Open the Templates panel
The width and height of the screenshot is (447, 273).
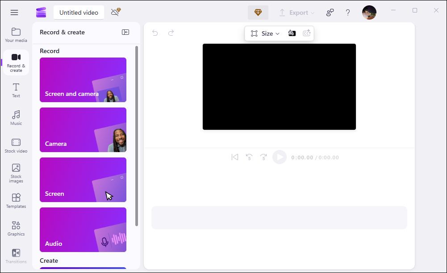point(16,200)
